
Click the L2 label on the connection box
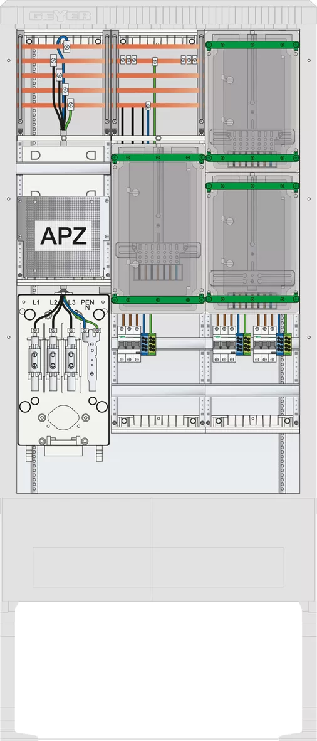coord(54,302)
